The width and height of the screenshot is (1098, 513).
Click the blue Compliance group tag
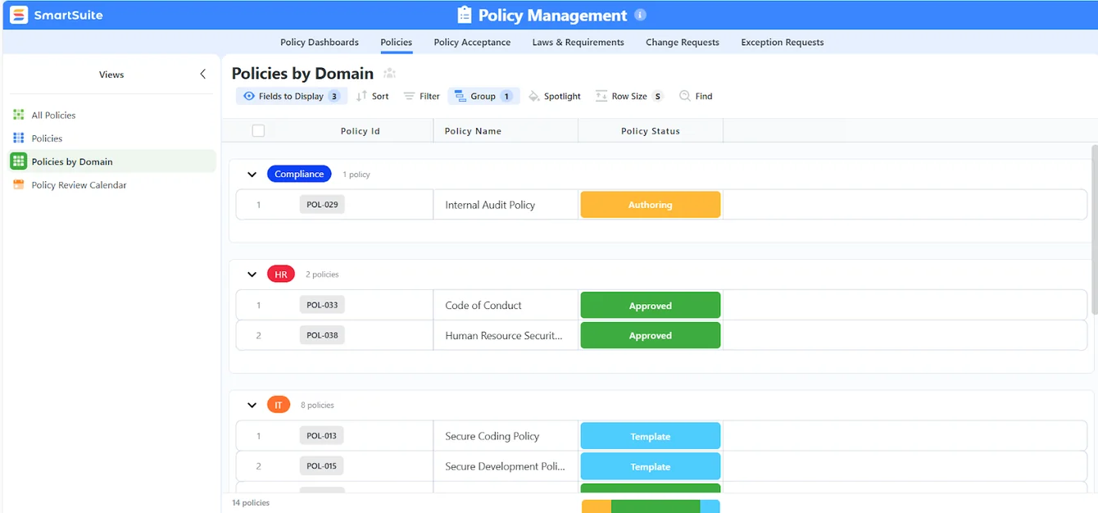pos(299,174)
